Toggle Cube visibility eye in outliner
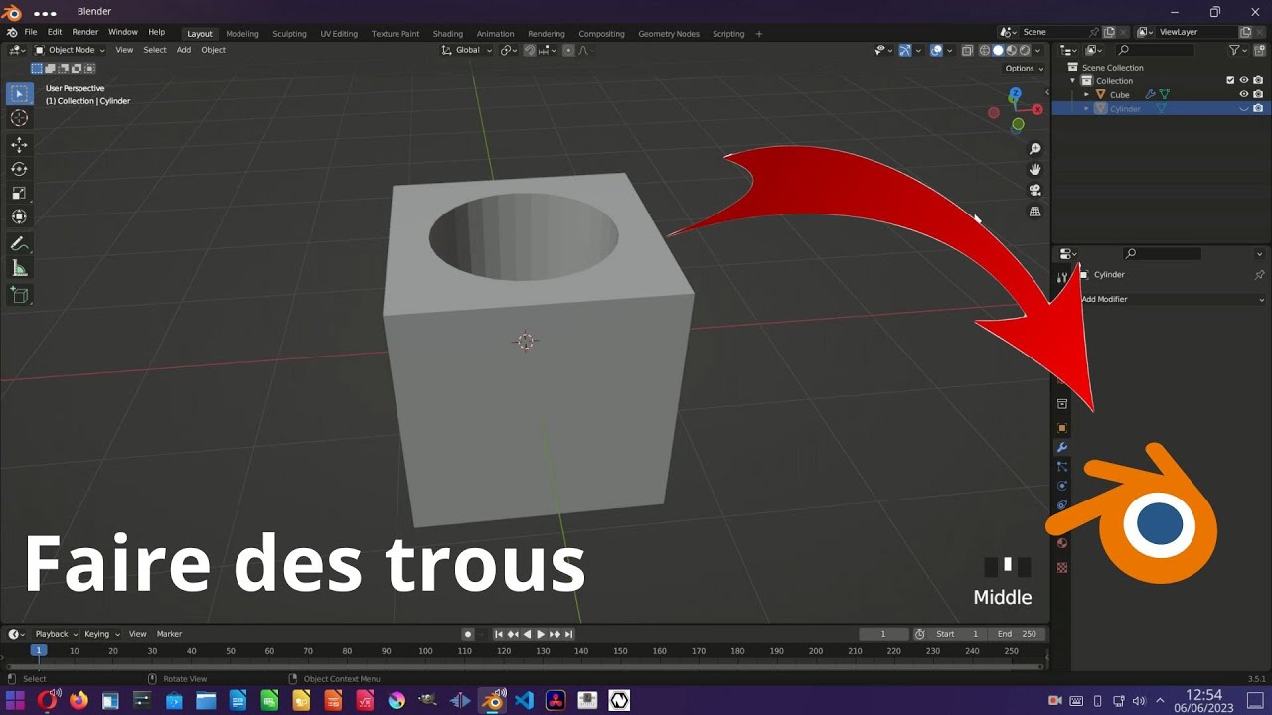 point(1244,94)
